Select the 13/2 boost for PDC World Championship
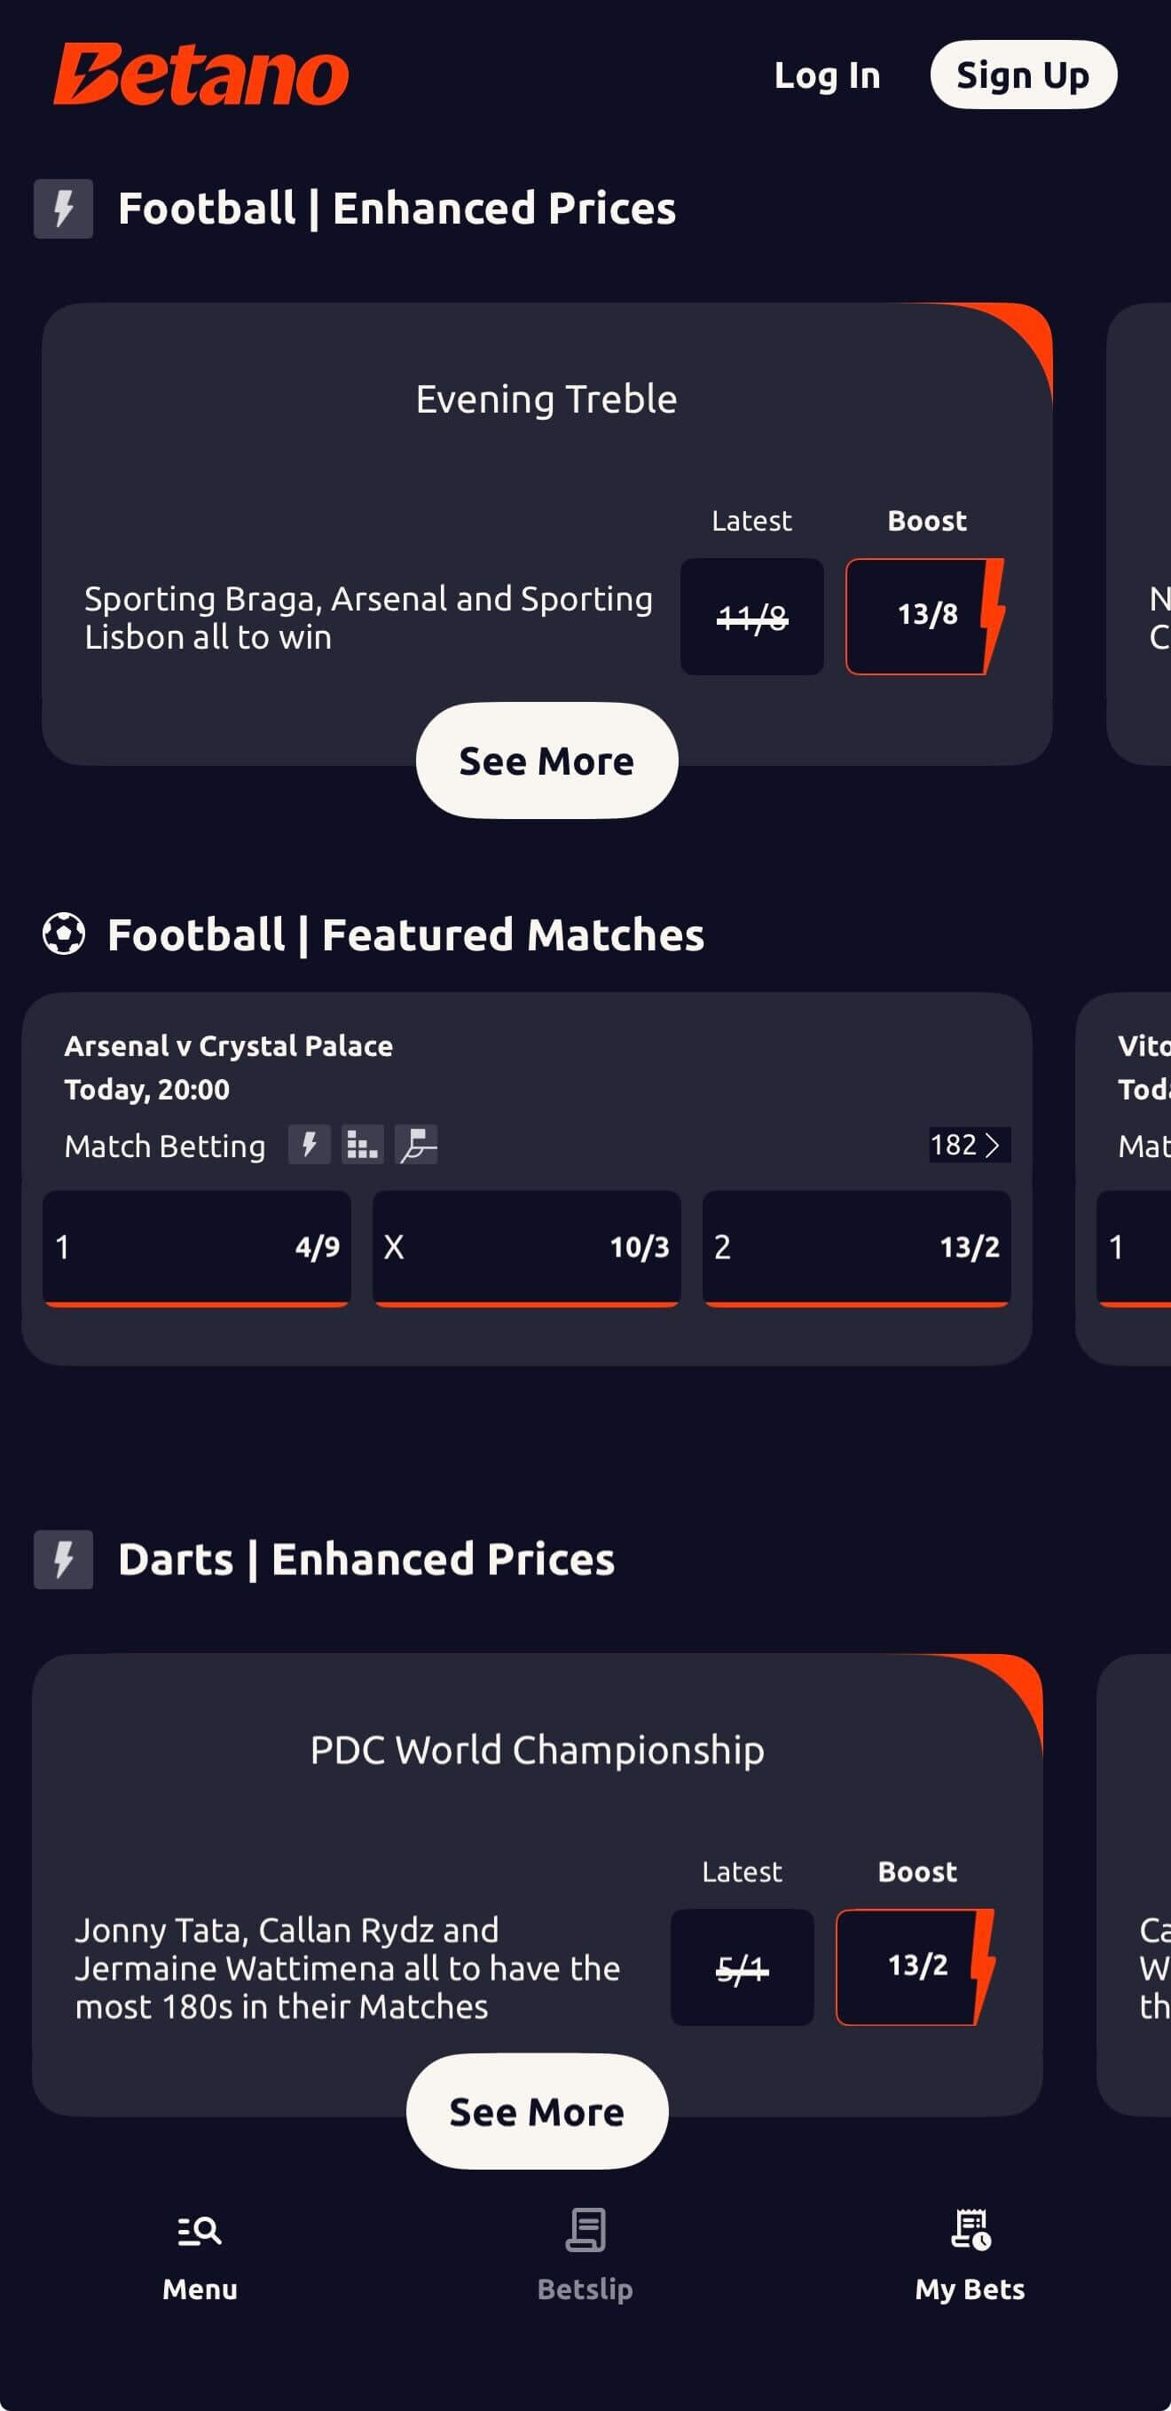Screen dimensions: 1171x2411 click(x=916, y=1966)
